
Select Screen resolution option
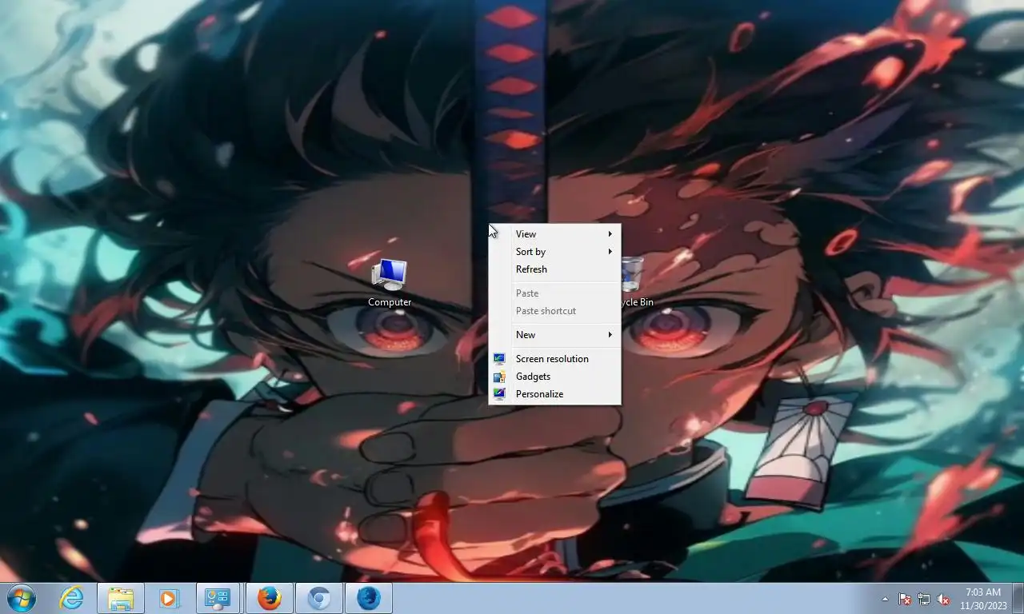pyautogui.click(x=554, y=359)
